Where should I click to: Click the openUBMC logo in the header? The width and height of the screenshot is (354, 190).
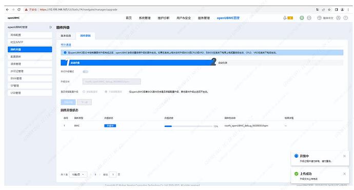(13, 18)
